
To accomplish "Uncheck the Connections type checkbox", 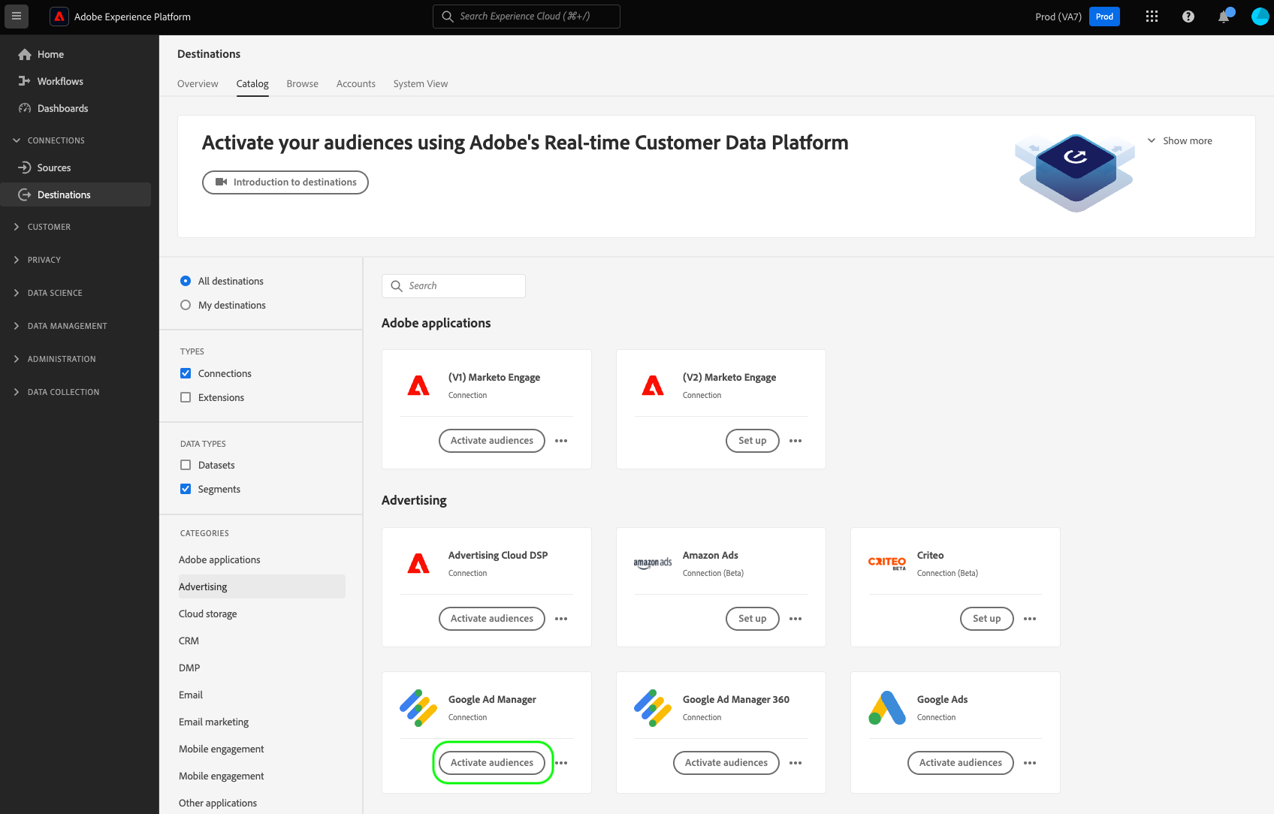I will (x=186, y=373).
